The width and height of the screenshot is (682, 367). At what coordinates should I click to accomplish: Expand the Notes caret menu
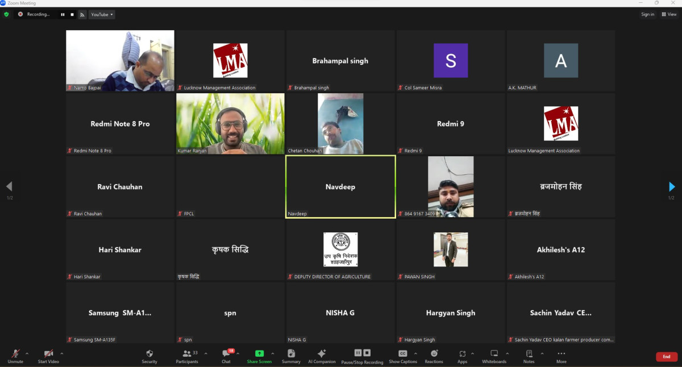click(542, 353)
